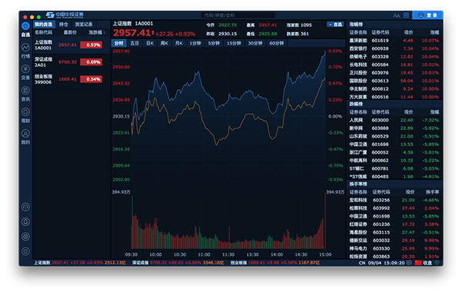Select the 5分钟 chart tab
The width and height of the screenshot is (462, 293).
click(x=214, y=43)
